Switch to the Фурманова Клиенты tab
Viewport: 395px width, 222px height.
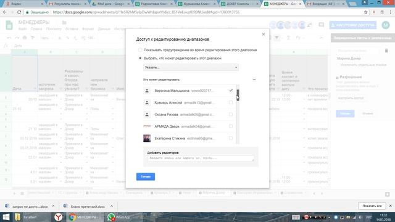pyautogui.click(x=197, y=4)
